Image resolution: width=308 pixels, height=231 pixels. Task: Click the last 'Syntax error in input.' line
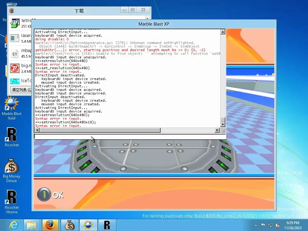pos(58,126)
